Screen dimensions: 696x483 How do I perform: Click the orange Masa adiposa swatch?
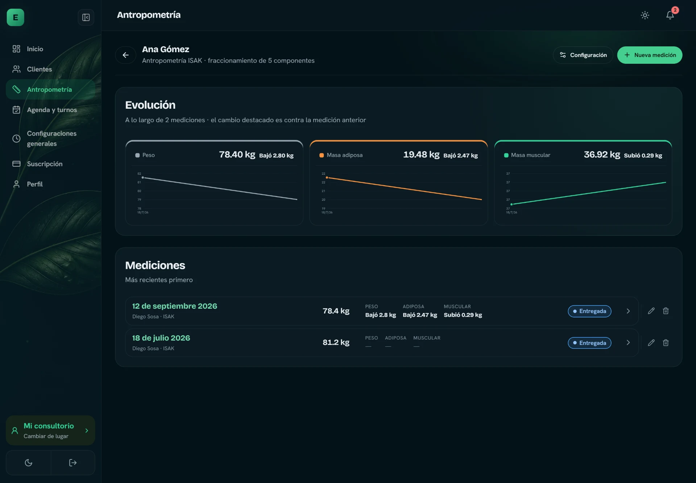pyautogui.click(x=322, y=155)
